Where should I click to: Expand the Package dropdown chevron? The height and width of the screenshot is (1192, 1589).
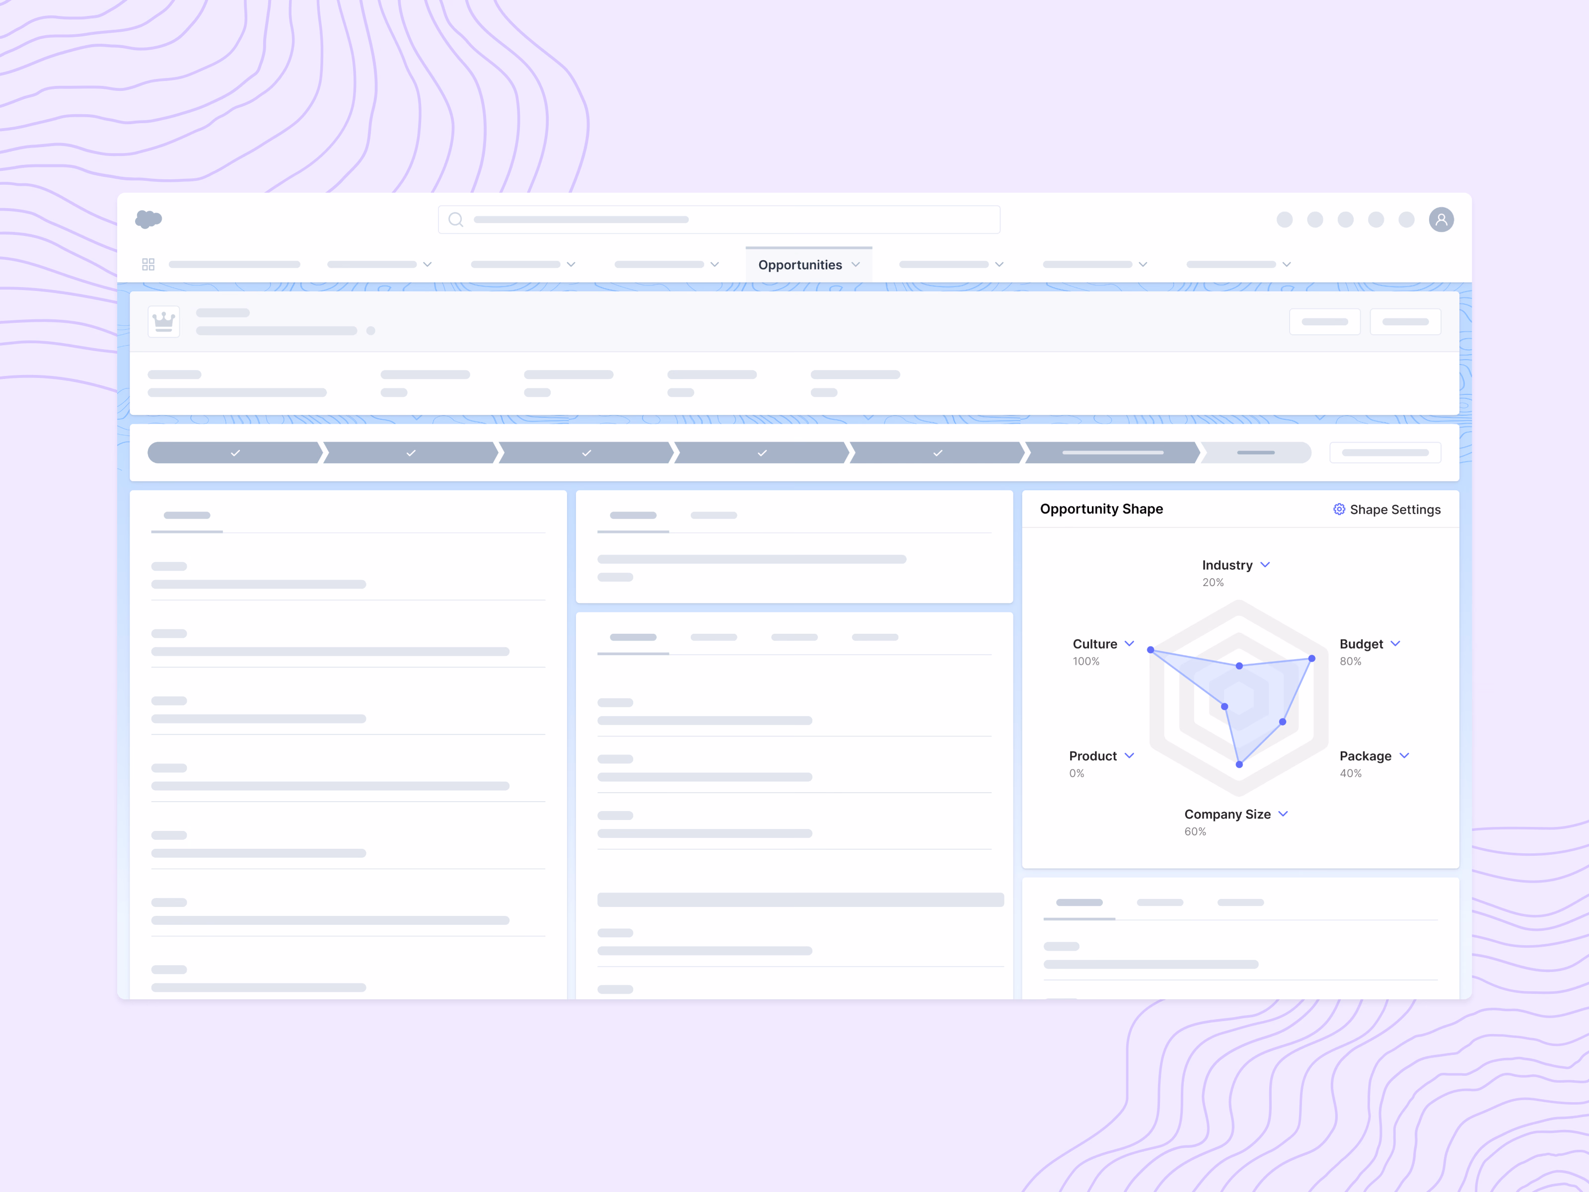[1404, 756]
